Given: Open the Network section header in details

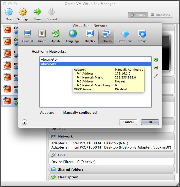Looking at the screenshot, I should tap(112, 136).
